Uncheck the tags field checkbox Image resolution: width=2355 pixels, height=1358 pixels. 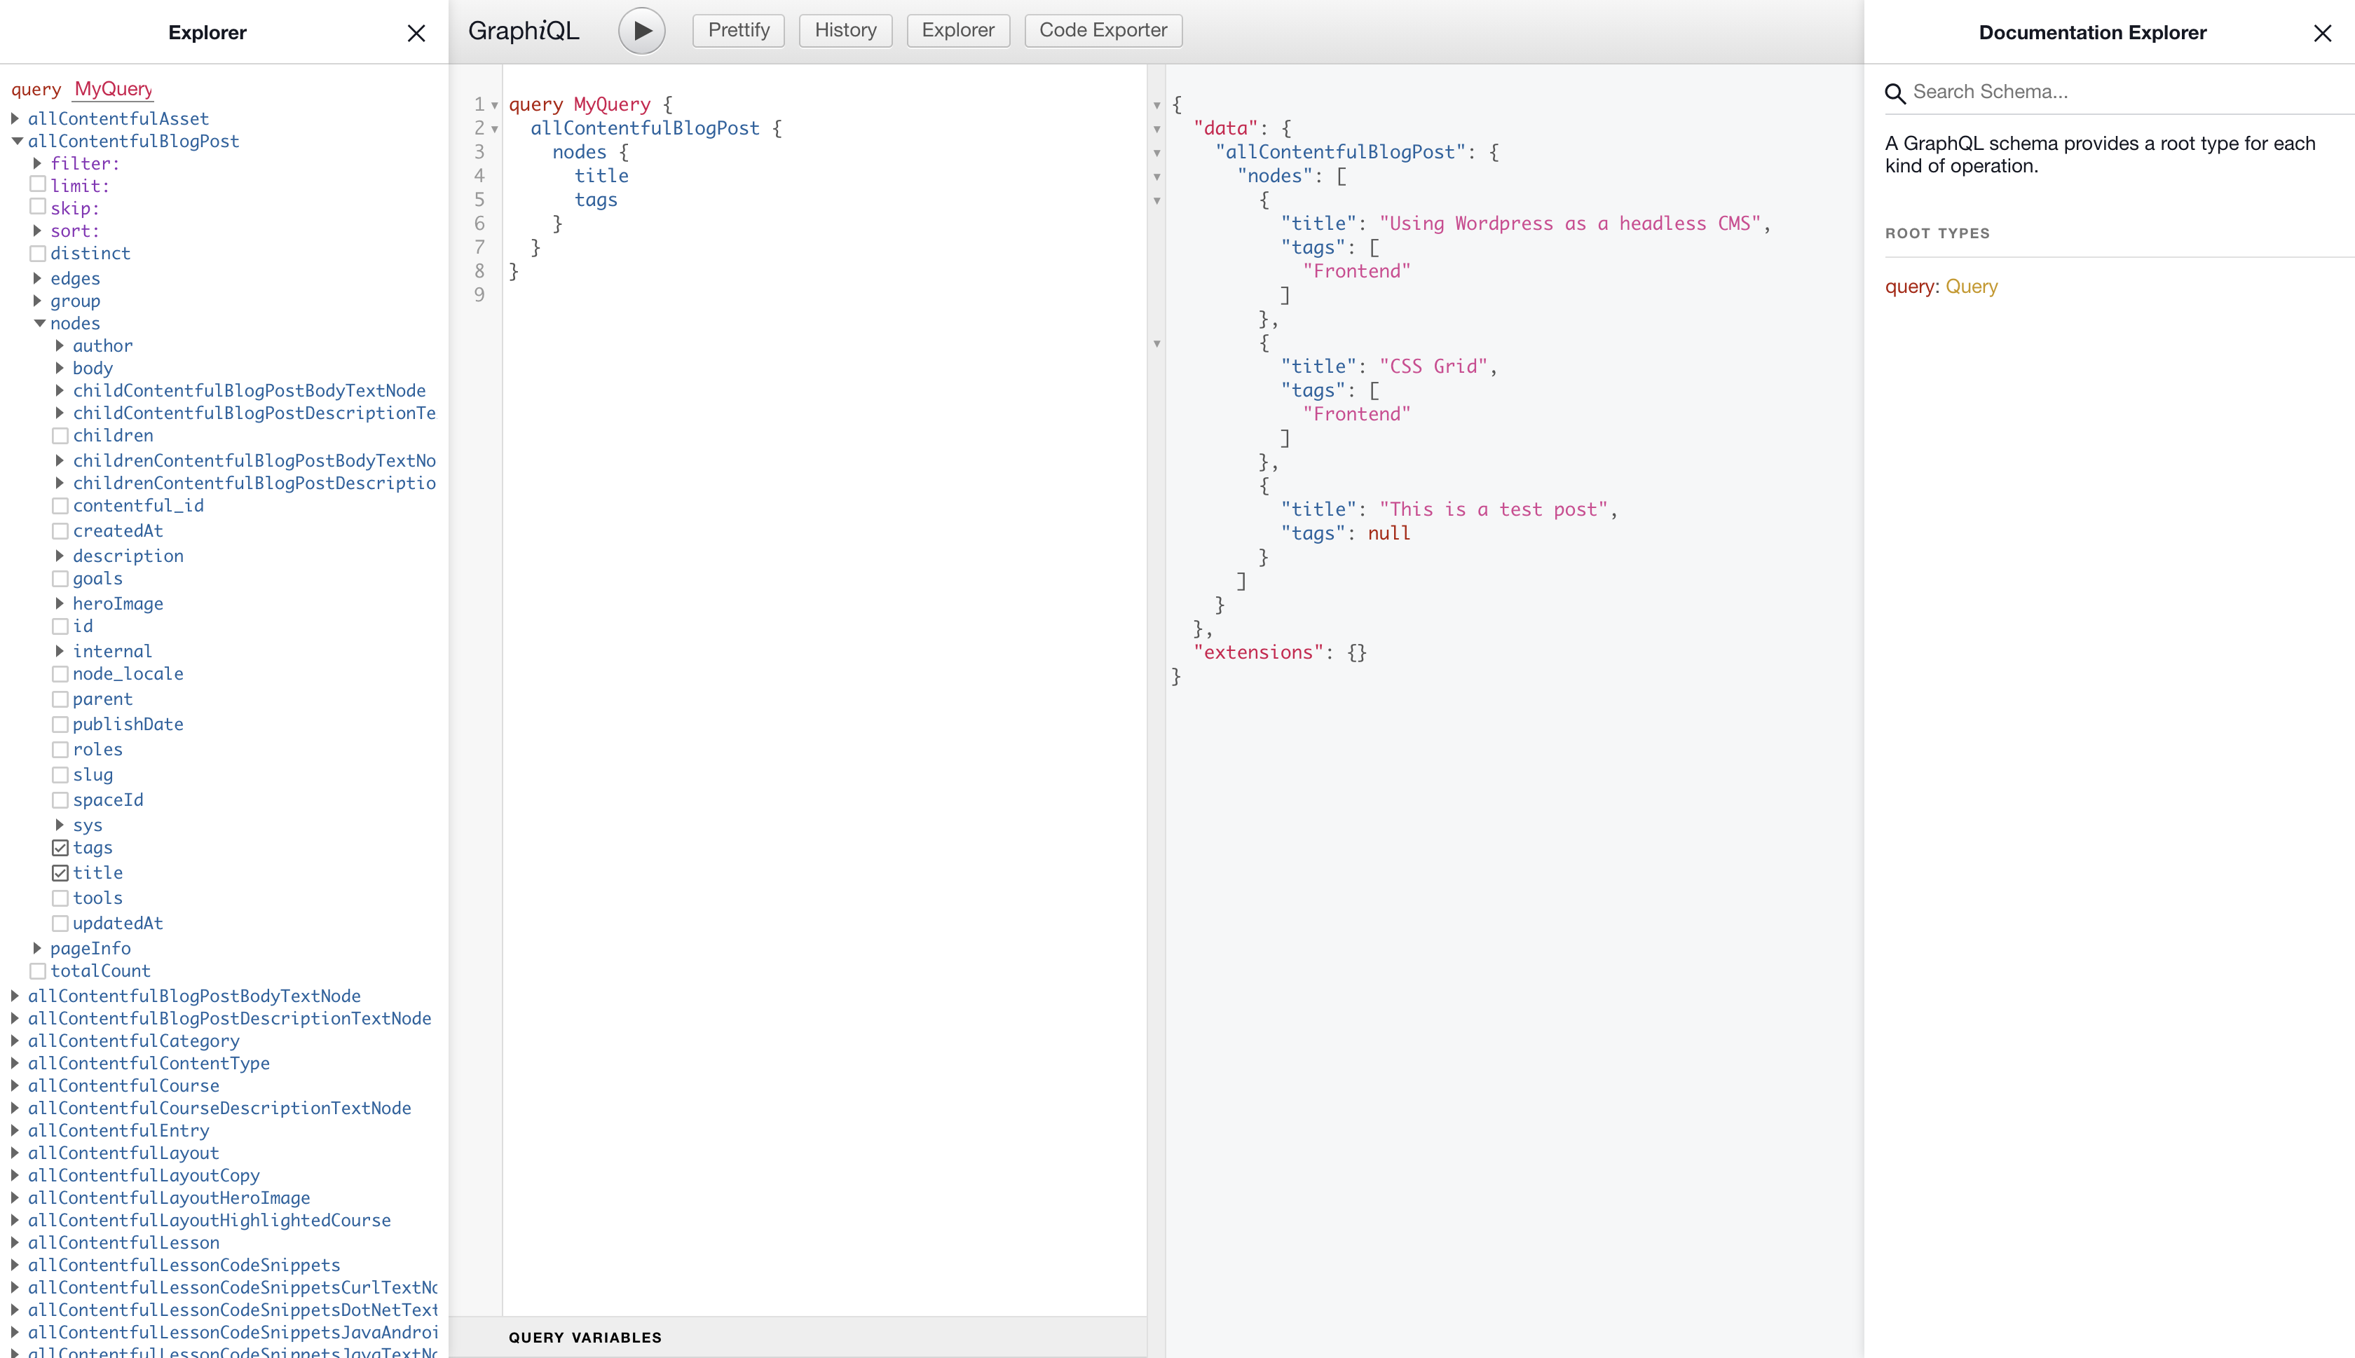(x=60, y=848)
